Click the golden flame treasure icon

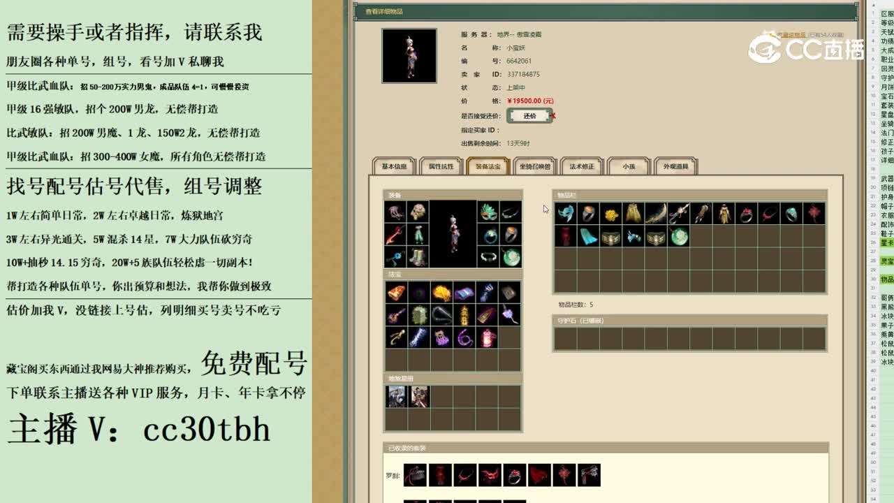(x=441, y=293)
